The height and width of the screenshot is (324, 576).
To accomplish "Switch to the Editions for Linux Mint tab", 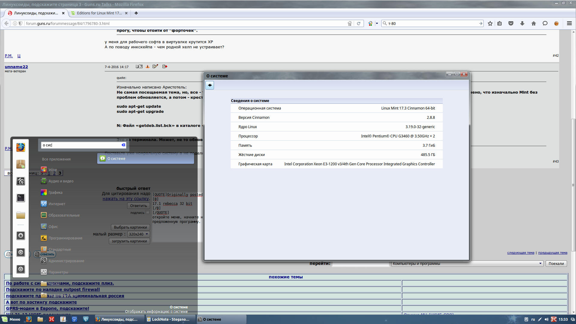I will (99, 13).
